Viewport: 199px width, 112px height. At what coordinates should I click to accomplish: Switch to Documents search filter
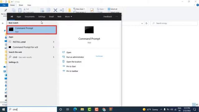(30, 16)
